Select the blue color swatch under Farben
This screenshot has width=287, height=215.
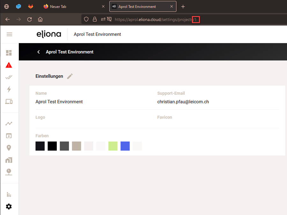point(125,146)
